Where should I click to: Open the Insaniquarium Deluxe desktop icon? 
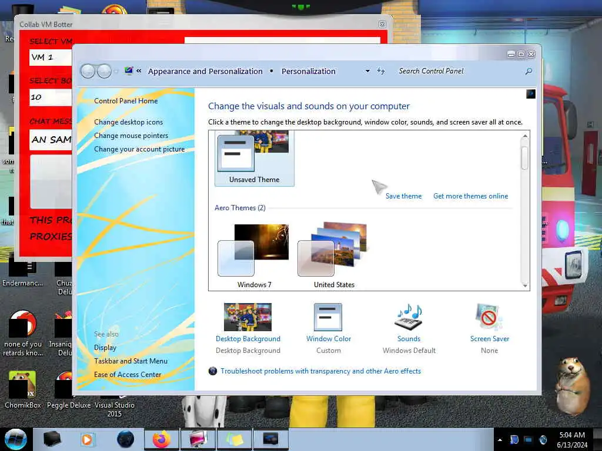click(x=61, y=334)
